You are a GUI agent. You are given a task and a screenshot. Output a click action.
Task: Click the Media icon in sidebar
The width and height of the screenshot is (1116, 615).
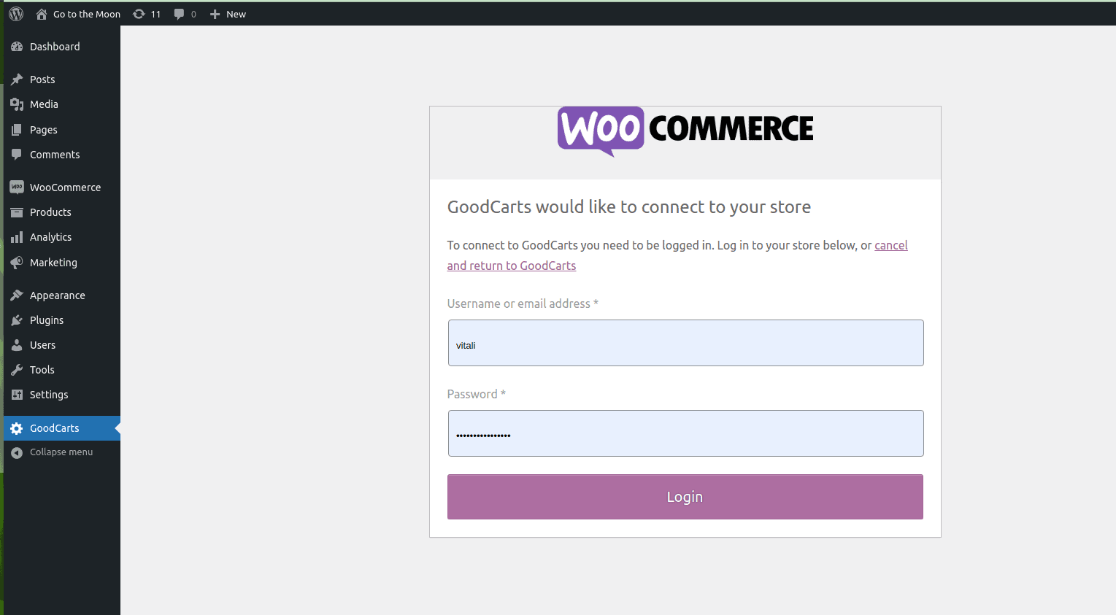(17, 104)
